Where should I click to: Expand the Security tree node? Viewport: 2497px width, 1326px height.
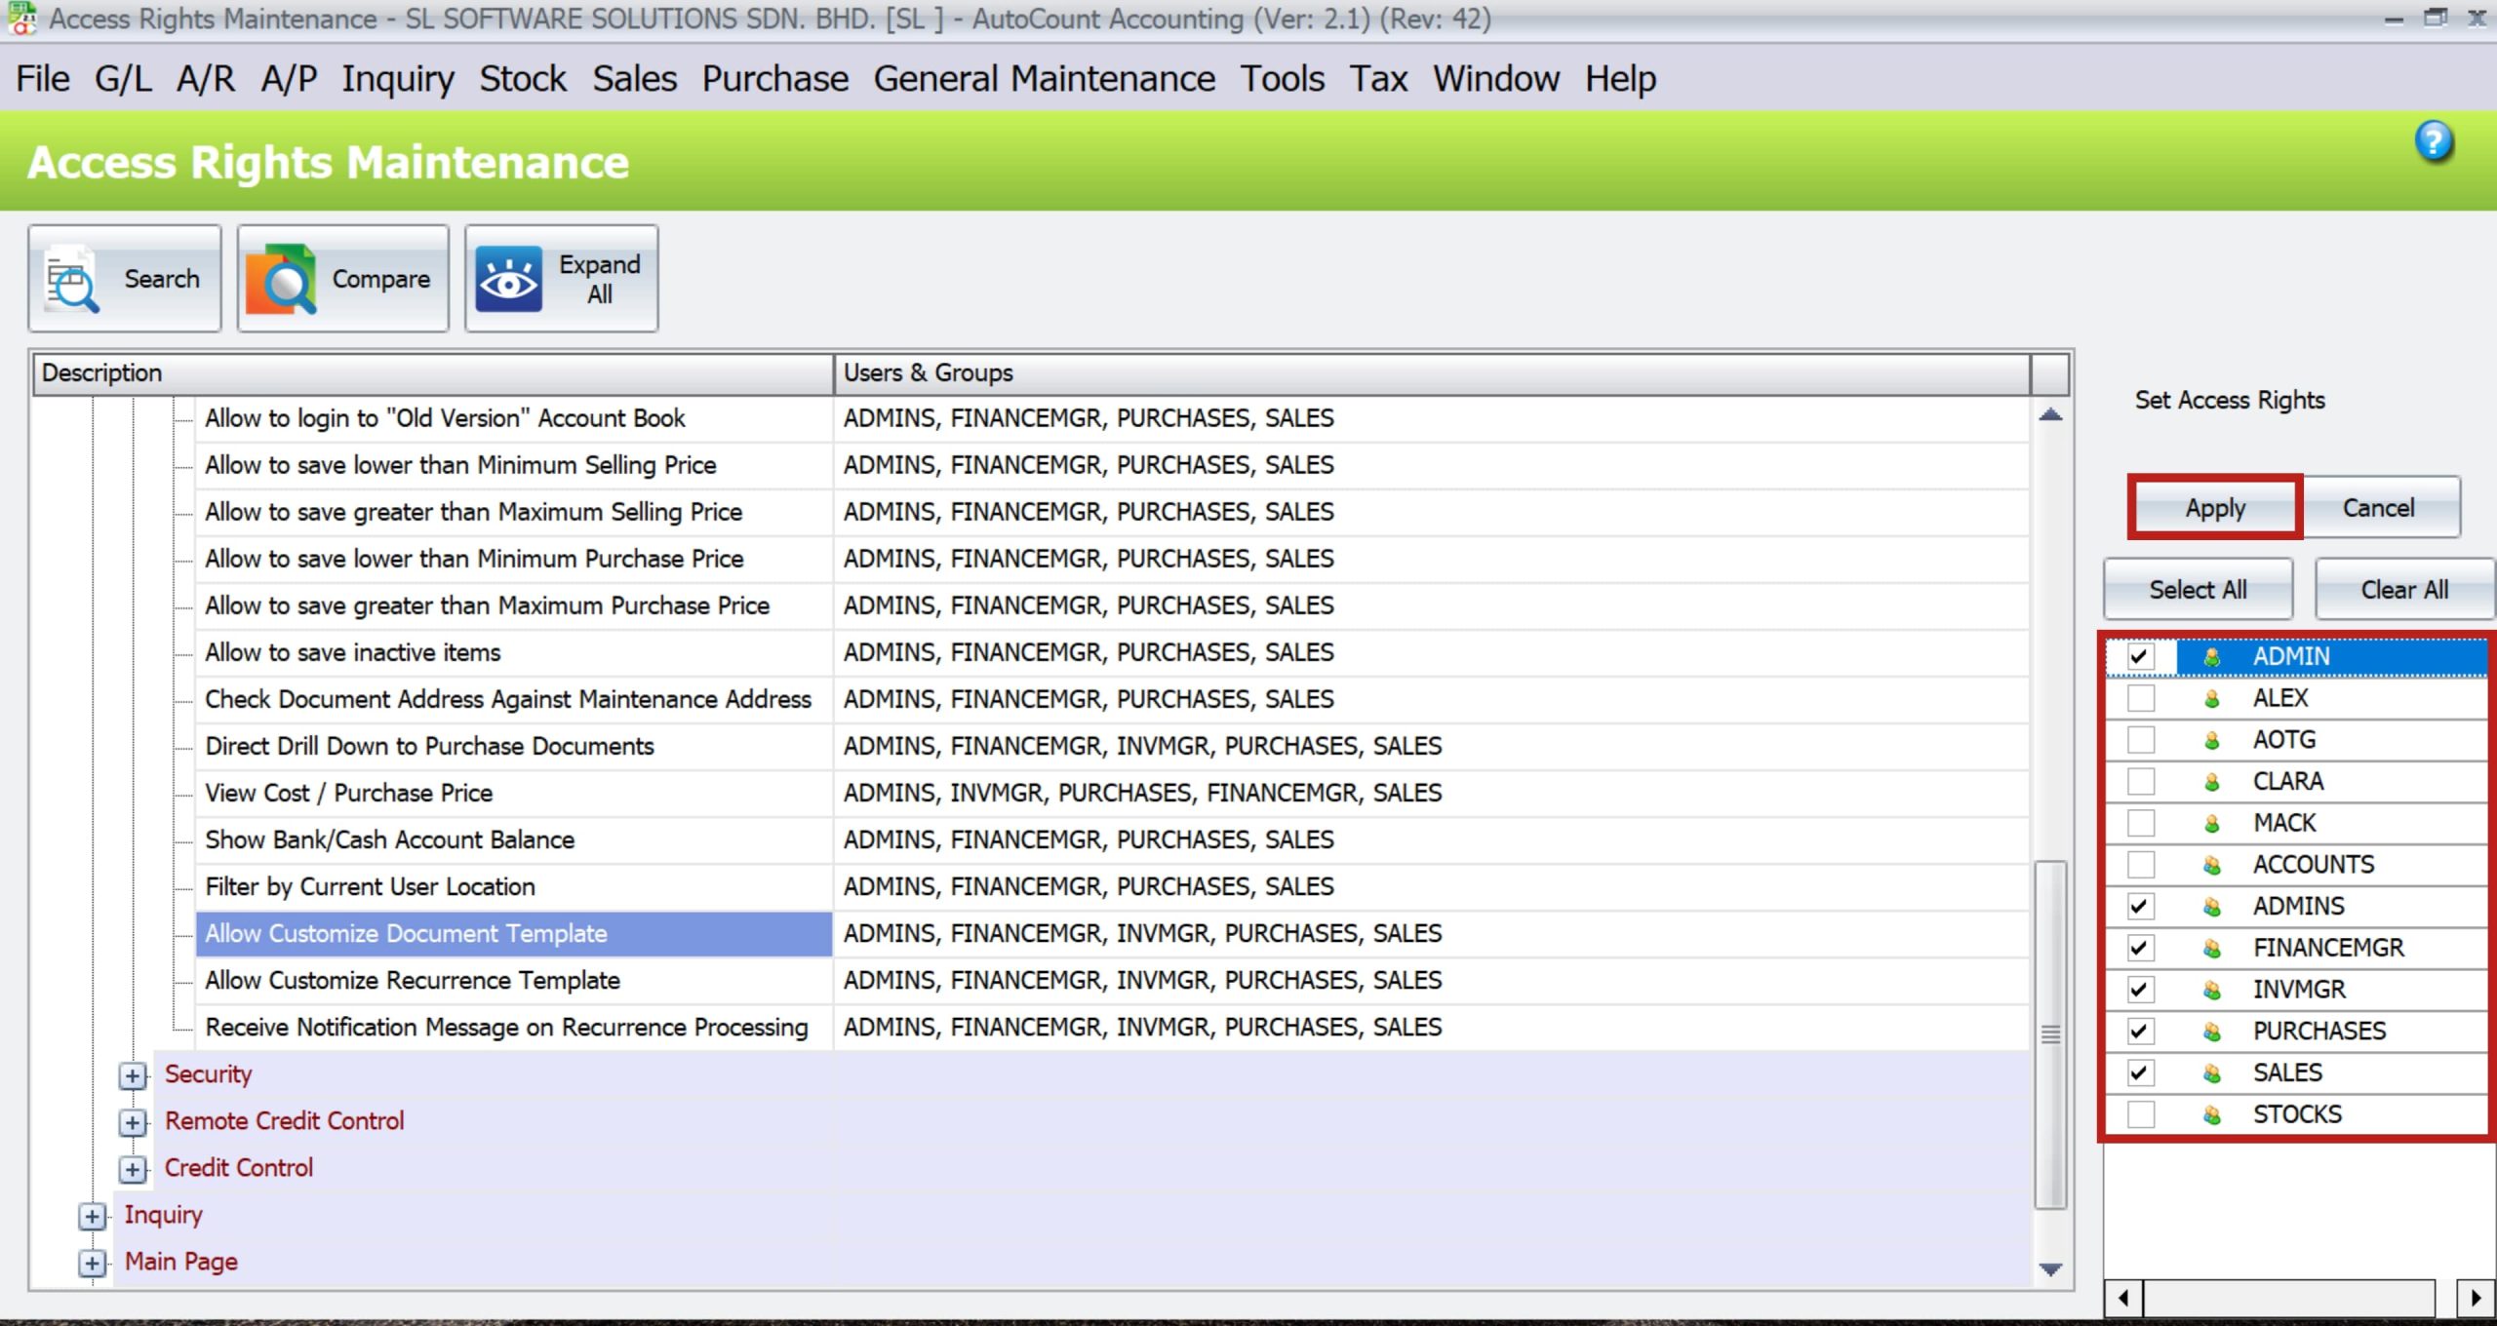click(x=133, y=1075)
